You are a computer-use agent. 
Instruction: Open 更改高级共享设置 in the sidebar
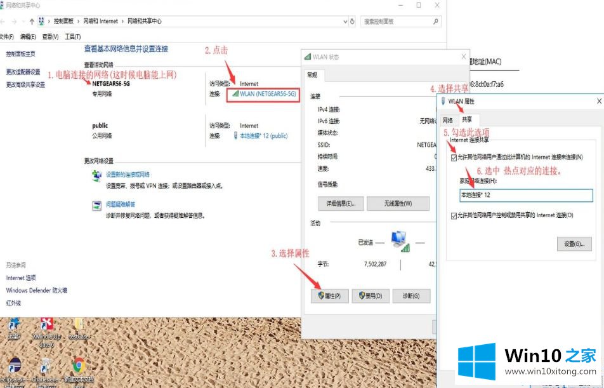[x=25, y=85]
